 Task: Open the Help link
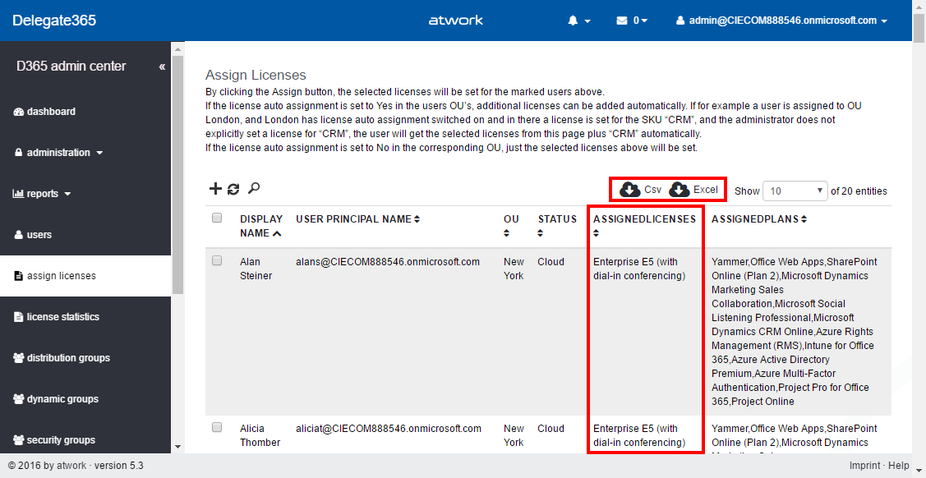(898, 466)
